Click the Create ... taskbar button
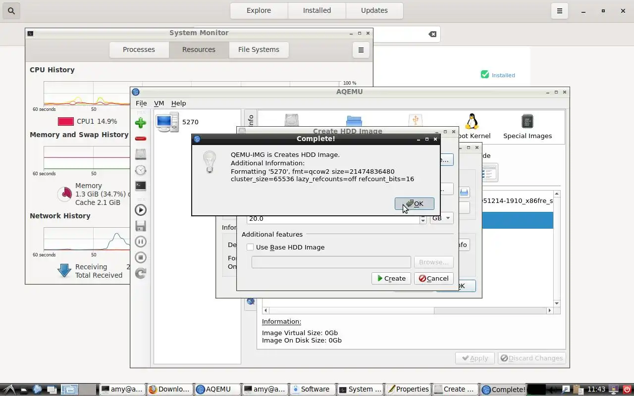634x396 pixels. point(455,389)
